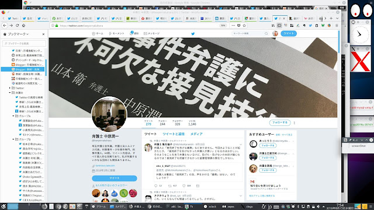Bookmark this page with star icon
Viewport: 374px width, 210px height.
(x=244, y=26)
